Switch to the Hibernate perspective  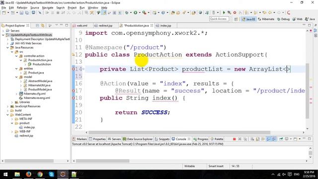coord(266,19)
